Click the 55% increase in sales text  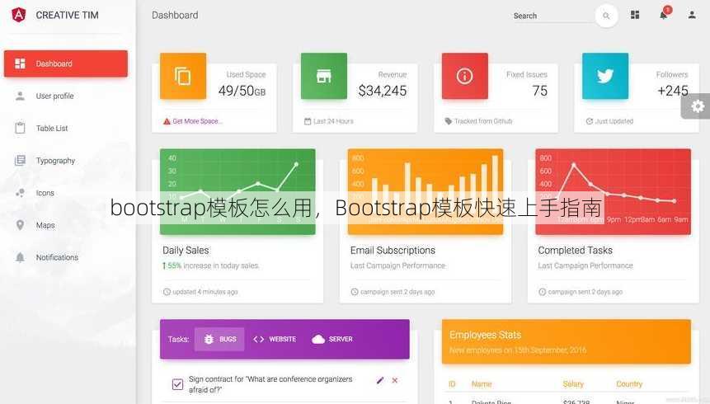[211, 265]
